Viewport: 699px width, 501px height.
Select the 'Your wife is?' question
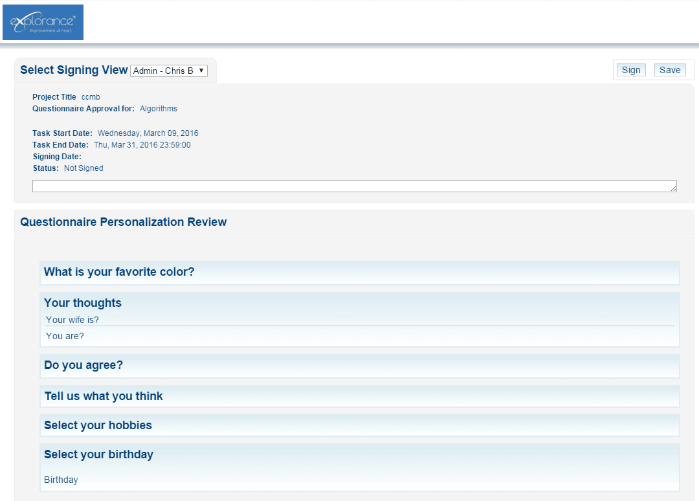pyautogui.click(x=72, y=320)
